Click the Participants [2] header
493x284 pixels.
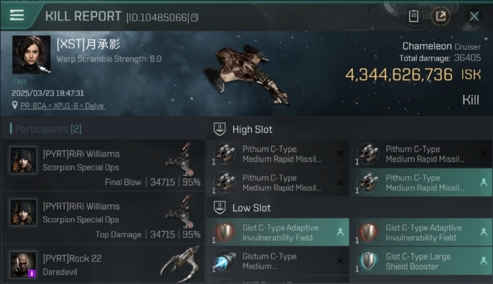[48, 129]
